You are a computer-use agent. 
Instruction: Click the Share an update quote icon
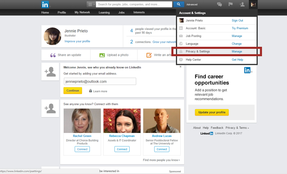(x=53, y=55)
